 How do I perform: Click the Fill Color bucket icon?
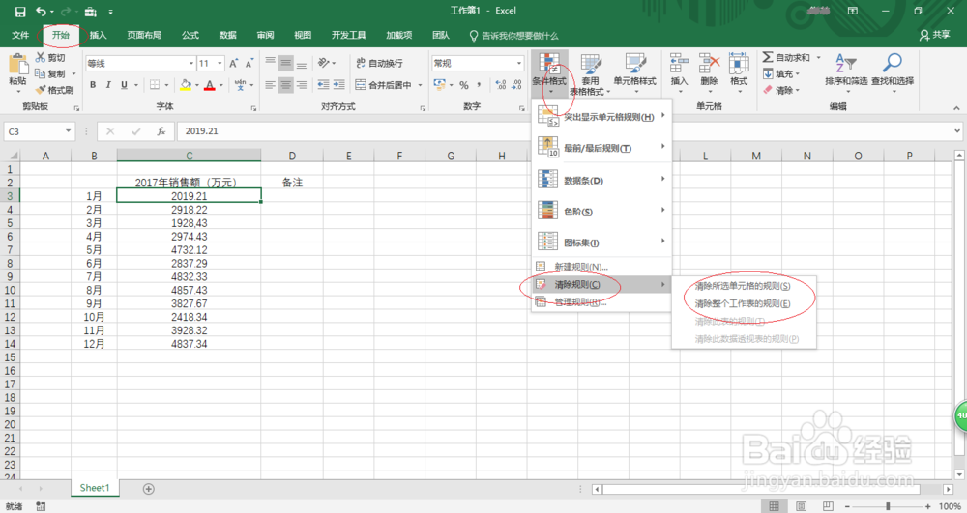pos(186,84)
